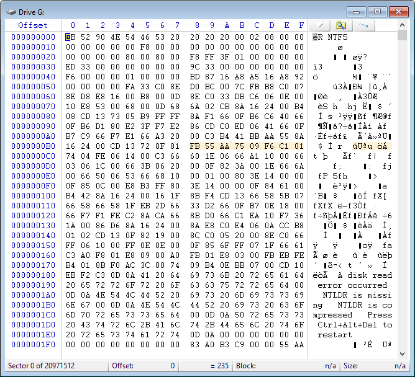Viewport: 415px width, 377px height.
Task: Click the Drive G: disk icon in title bar
Action: (11, 12)
